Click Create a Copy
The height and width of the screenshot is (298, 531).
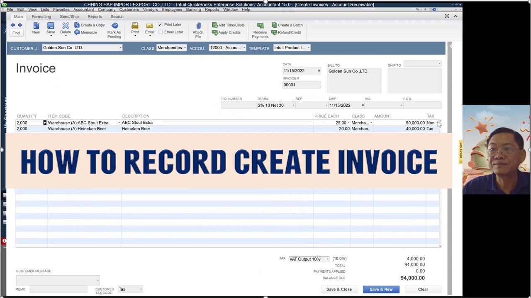[x=90, y=25]
